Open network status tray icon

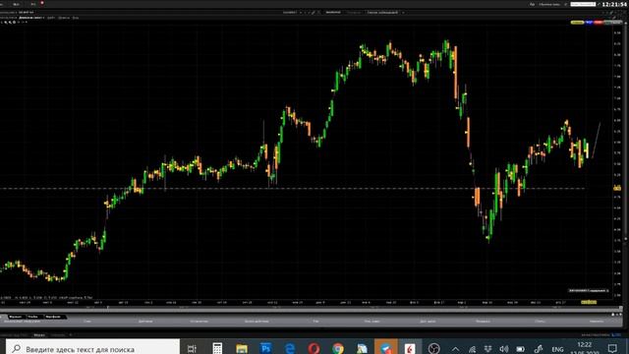(x=472, y=349)
